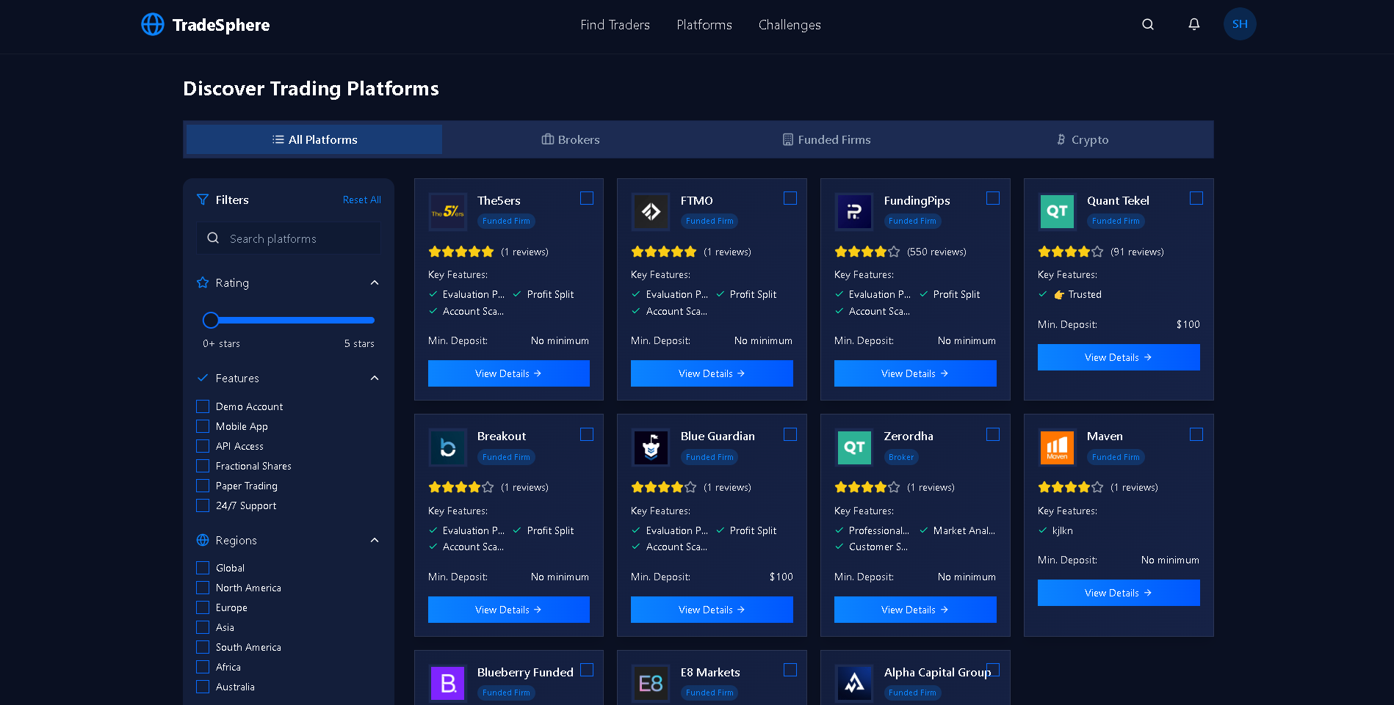This screenshot has height=705, width=1394.
Task: Switch to Funded Firms tab
Action: (826, 139)
